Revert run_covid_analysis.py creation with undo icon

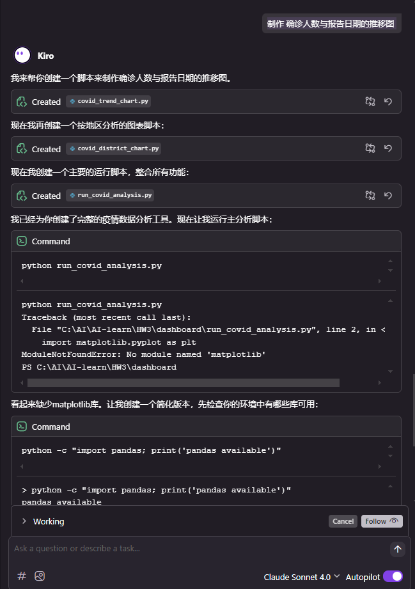click(x=388, y=195)
